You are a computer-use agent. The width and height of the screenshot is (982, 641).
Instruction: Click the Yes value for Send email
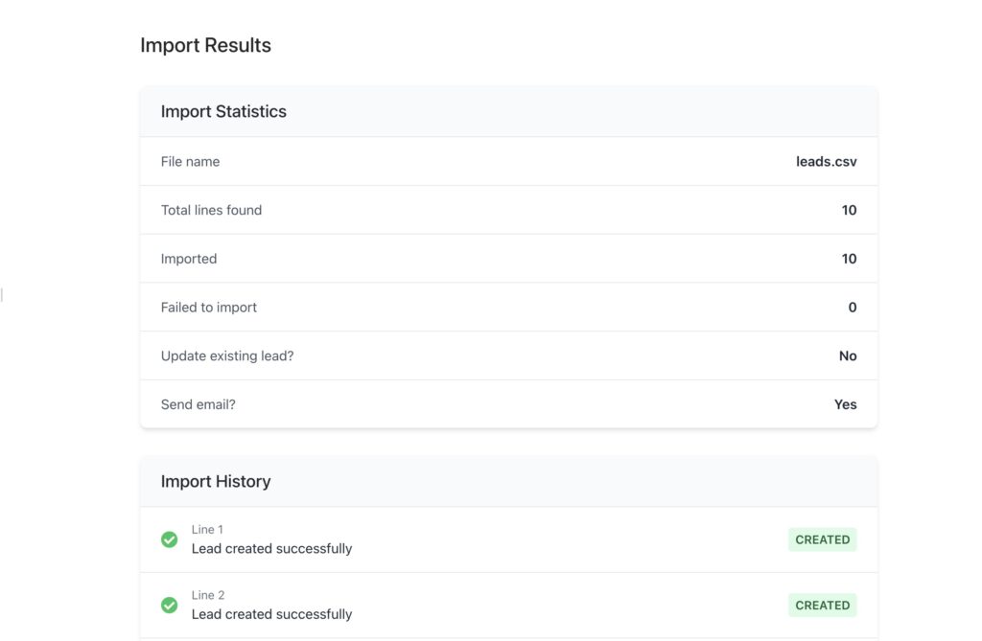(845, 404)
